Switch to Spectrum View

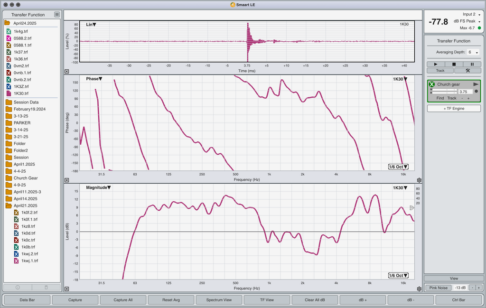click(x=219, y=300)
